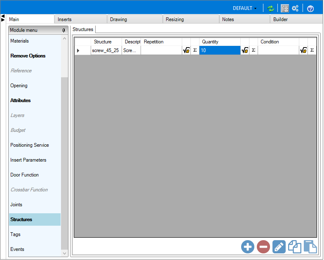Click the Crossbar Function menu entry
The height and width of the screenshot is (260, 324).
pos(35,190)
